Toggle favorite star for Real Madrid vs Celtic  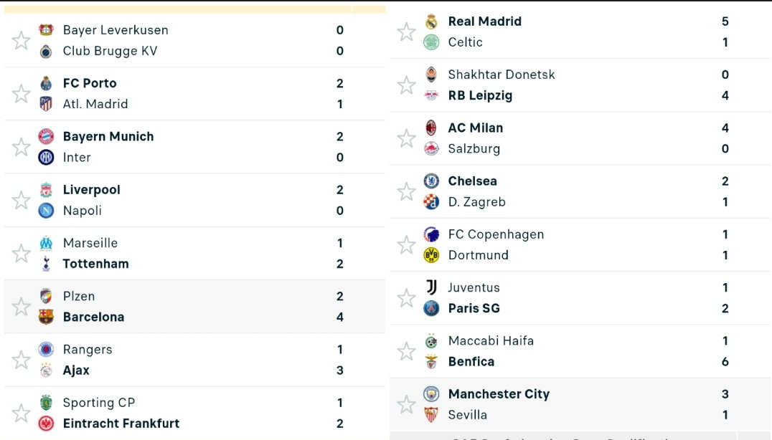[x=406, y=32]
